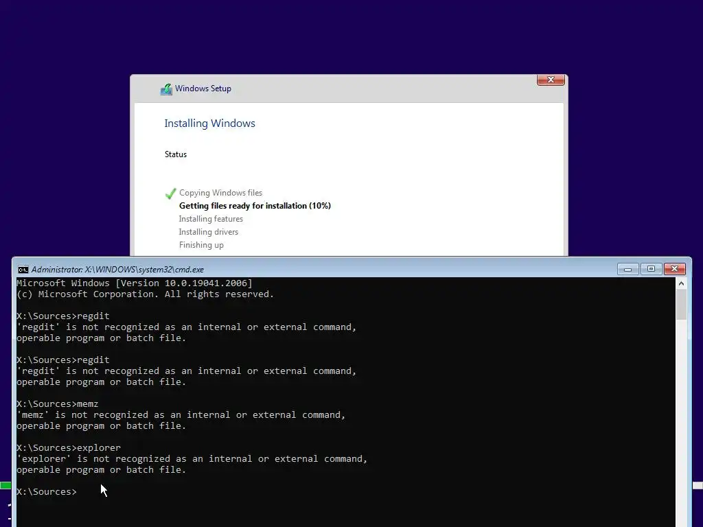This screenshot has height=527, width=703.
Task: Click the cmd vertical scrollbar thumb
Action: pos(681,305)
